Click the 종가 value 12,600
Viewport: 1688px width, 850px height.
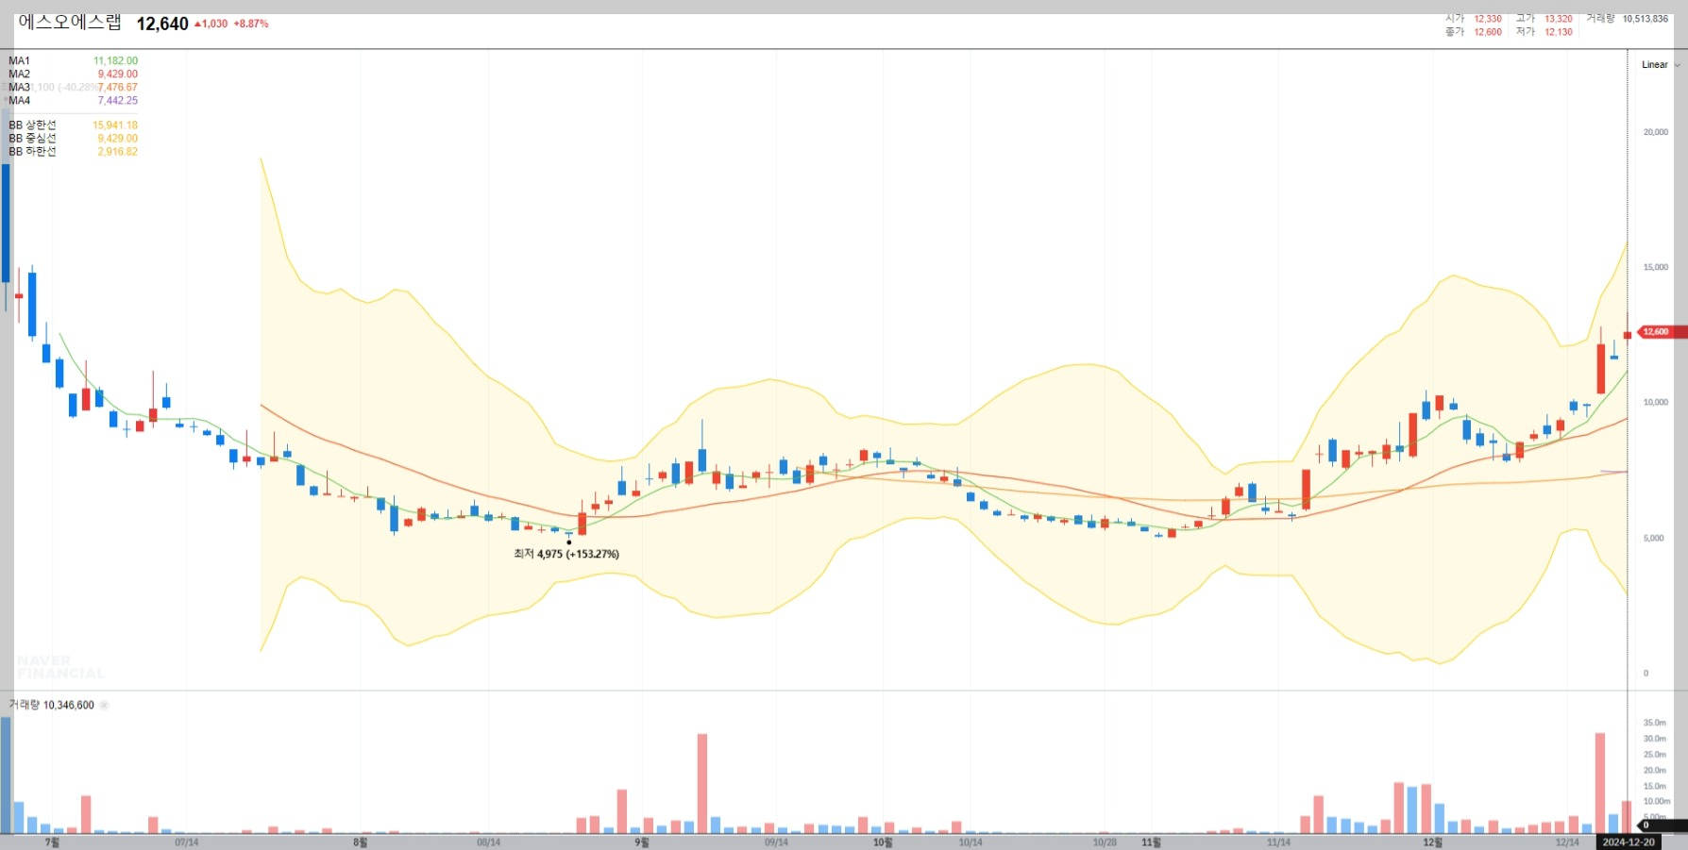coord(1488,32)
